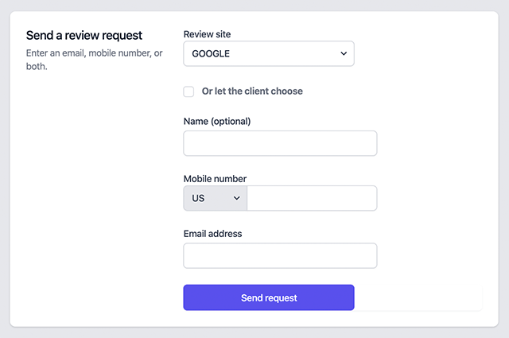Viewport: 509px width, 338px height.
Task: Open the Review site GOOGLE dropdown
Action: tap(268, 54)
